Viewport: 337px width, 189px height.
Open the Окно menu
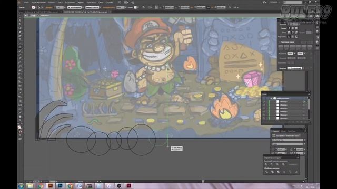point(101,2)
